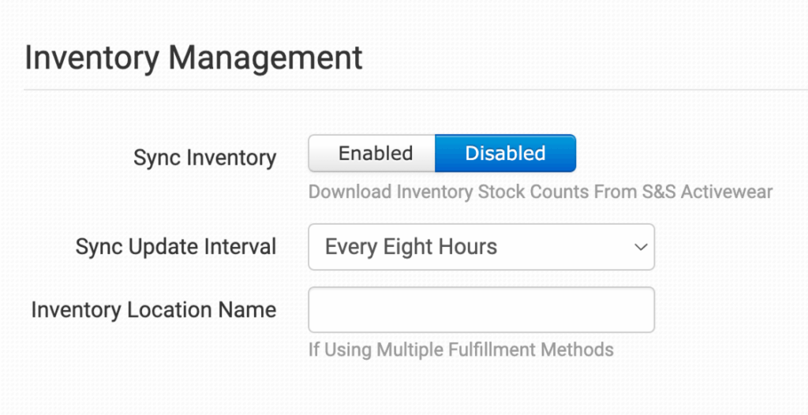Select the Disabled option for Sync Inventory
The height and width of the screenshot is (415, 808).
[x=505, y=153]
